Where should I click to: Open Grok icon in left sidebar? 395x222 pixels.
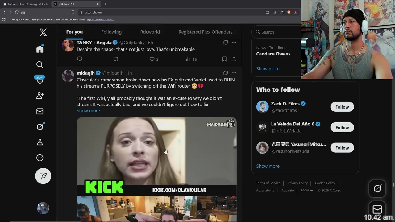coord(40,126)
